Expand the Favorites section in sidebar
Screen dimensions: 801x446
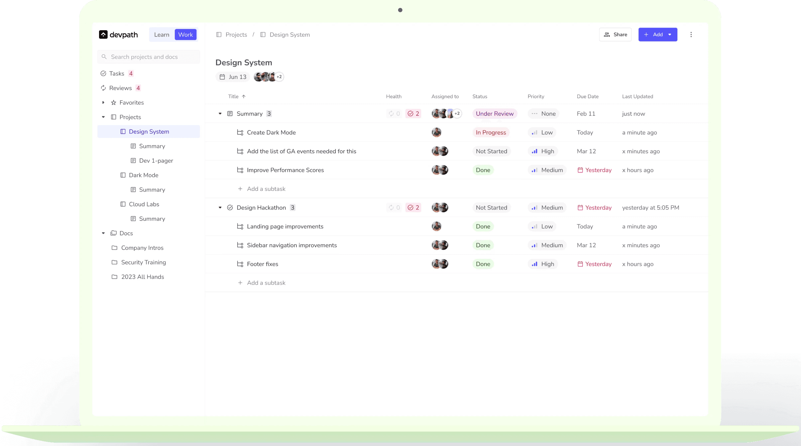[x=103, y=103]
